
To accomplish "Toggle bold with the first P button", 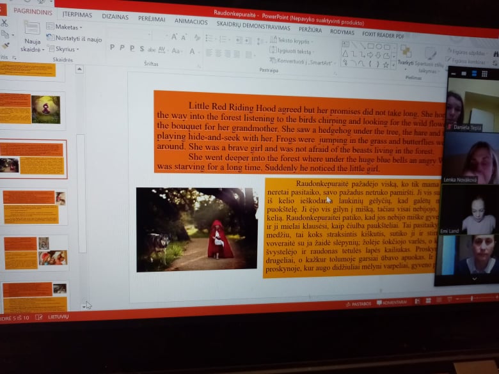I will [112, 47].
